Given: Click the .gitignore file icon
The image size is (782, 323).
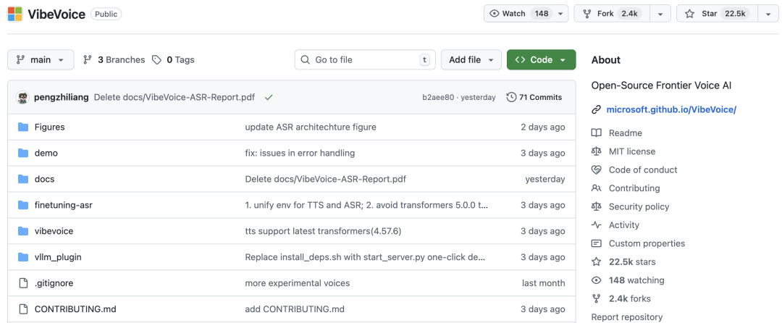Looking at the screenshot, I should point(22,283).
